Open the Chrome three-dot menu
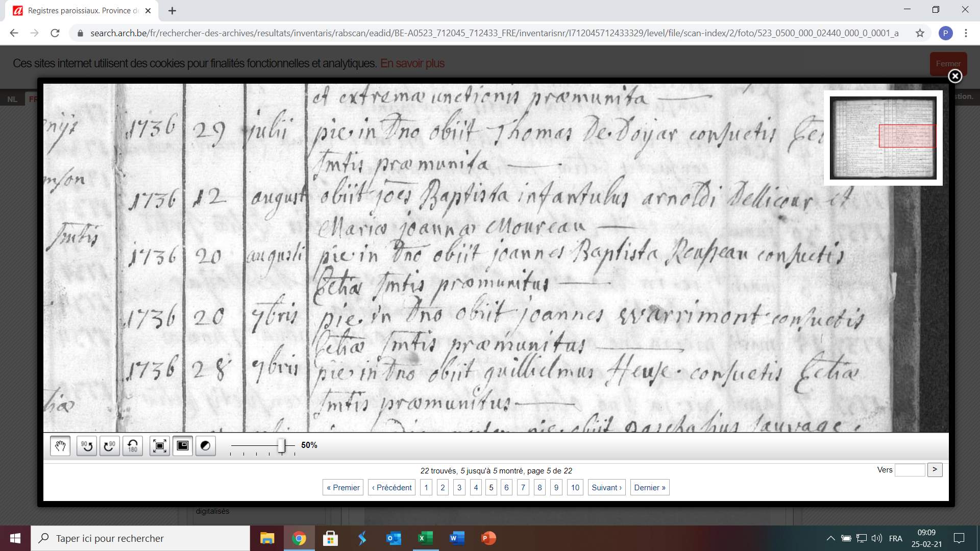This screenshot has height=551, width=980. (966, 33)
